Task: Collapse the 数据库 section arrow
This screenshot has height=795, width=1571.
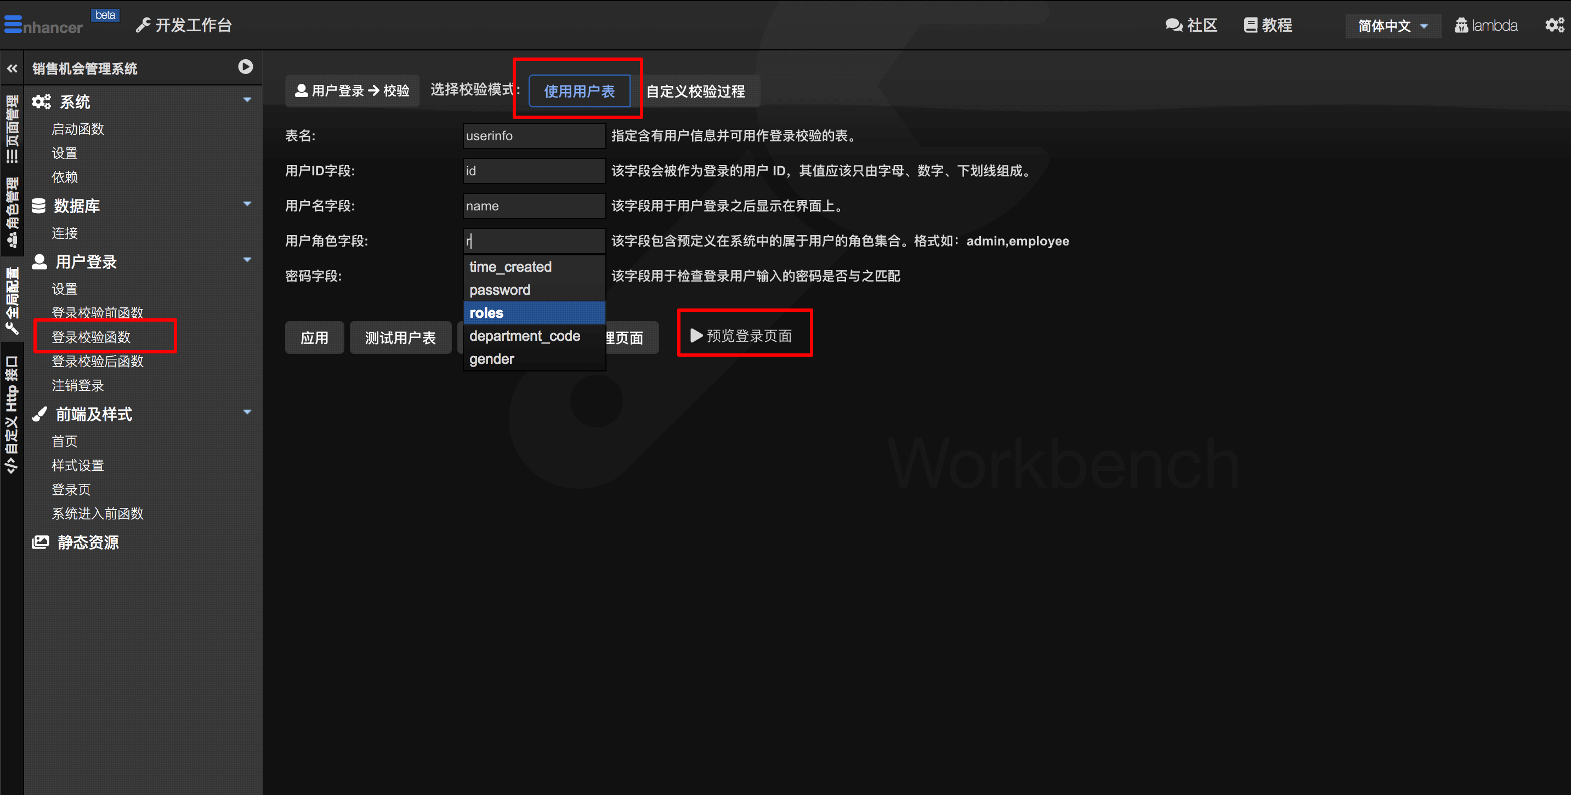Action: (247, 204)
